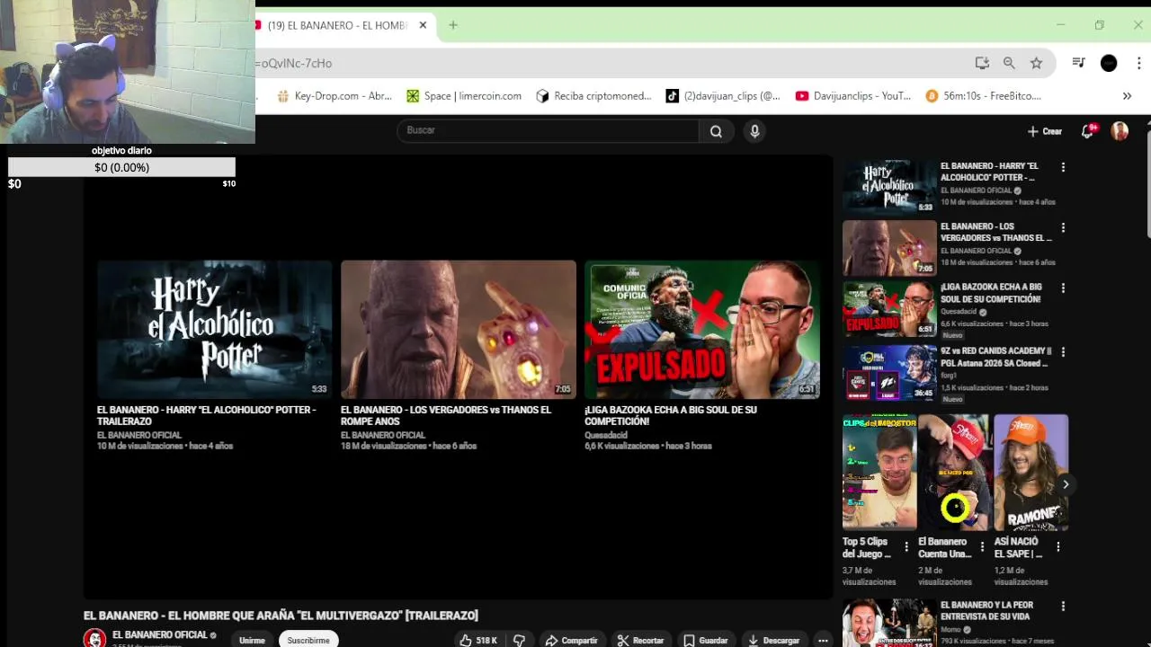Open options for El Bananero Cuenta Una short
Image resolution: width=1151 pixels, height=647 pixels.
pyautogui.click(x=982, y=546)
